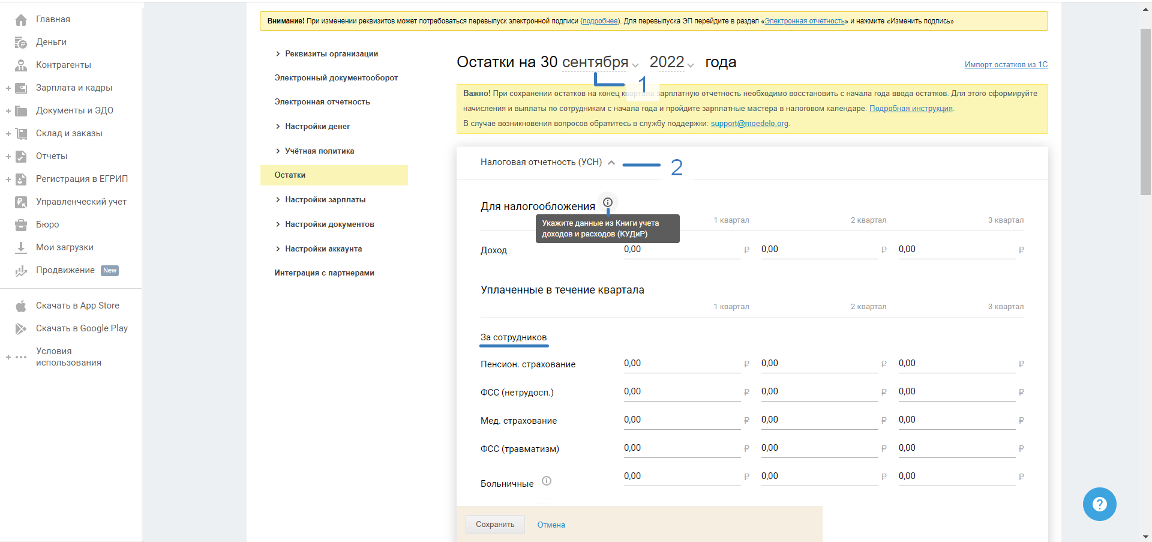
Task: Click the New badge beside Продвижение
Action: 110,271
